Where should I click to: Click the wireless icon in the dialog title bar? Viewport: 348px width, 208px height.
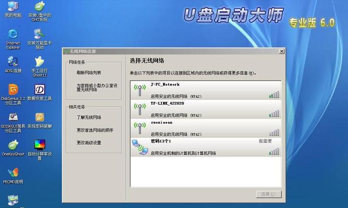pos(66,51)
